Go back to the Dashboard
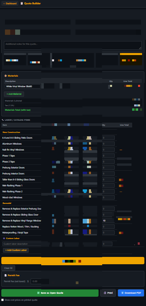The image size is (146, 306). click(10, 4)
